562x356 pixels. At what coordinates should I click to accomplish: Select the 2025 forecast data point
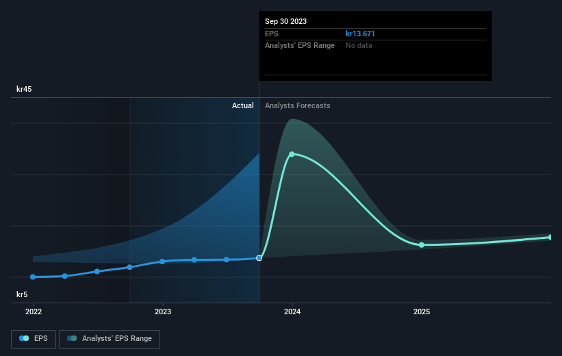(422, 245)
